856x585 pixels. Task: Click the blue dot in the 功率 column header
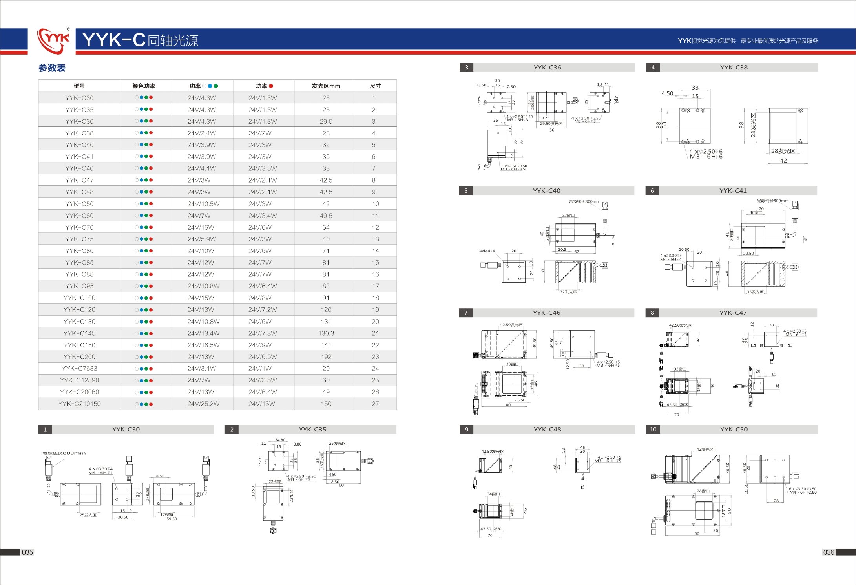click(210, 86)
